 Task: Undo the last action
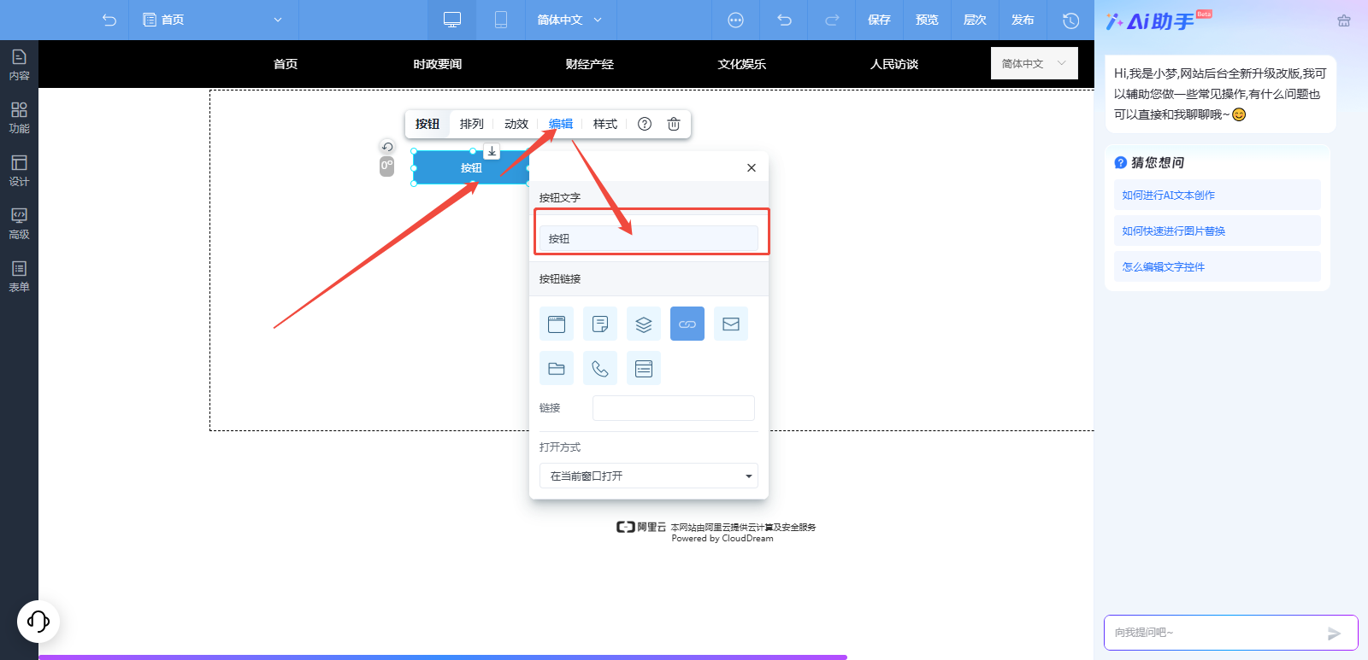tap(784, 20)
